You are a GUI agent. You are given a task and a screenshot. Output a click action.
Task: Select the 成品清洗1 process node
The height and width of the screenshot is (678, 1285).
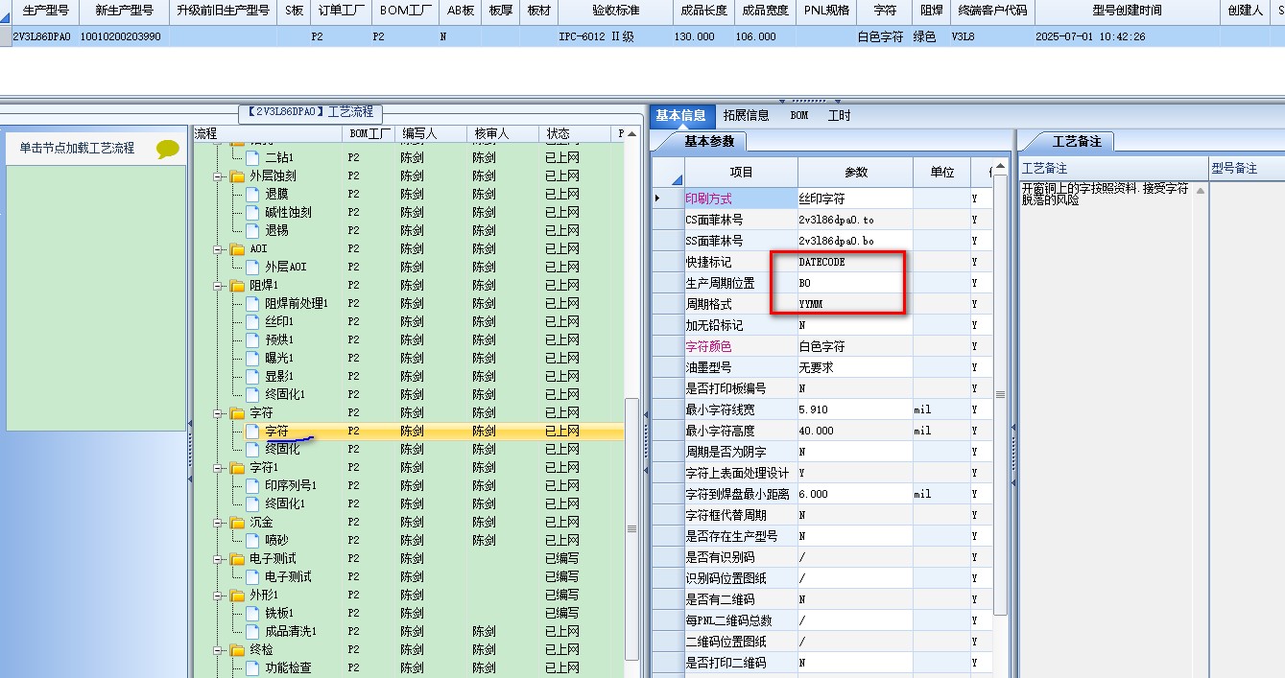pos(291,631)
